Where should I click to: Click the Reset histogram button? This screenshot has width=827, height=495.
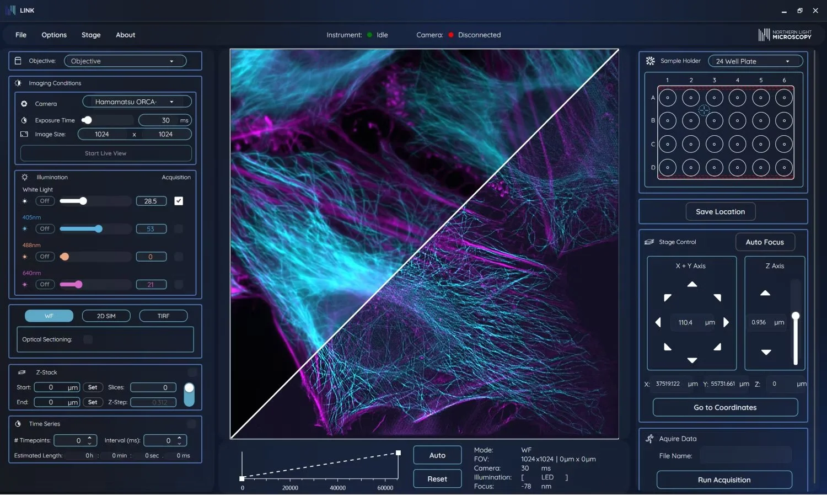pos(437,479)
